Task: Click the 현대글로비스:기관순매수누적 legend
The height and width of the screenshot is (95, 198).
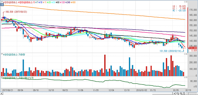Action: pos(19,78)
